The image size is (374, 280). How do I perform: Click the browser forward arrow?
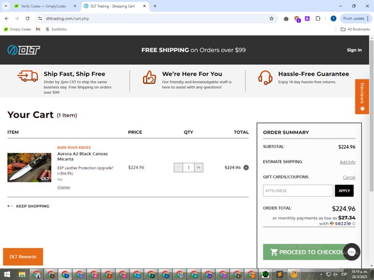pos(17,19)
